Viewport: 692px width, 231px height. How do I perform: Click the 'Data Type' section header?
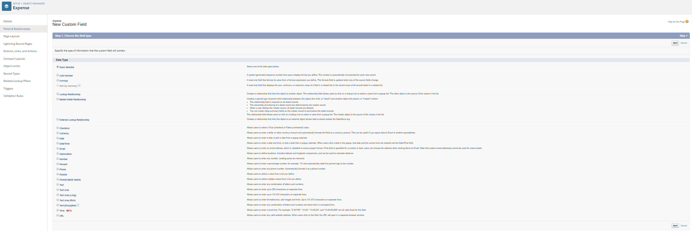[x=62, y=60]
